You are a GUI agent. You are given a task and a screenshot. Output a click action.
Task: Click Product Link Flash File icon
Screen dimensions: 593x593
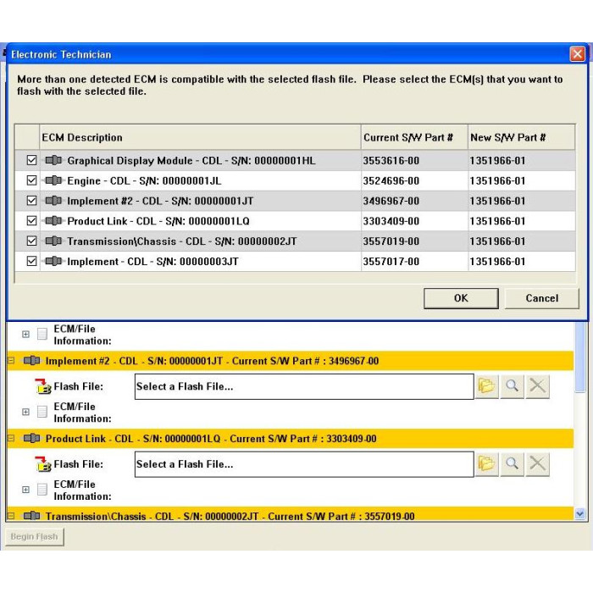(43, 463)
